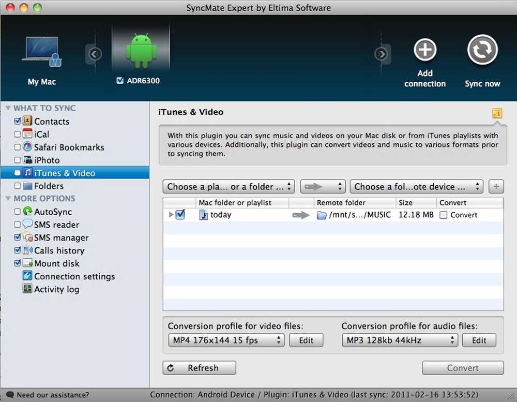The width and height of the screenshot is (517, 402).
Task: Click the 12.18 MB size cell
Action: tap(416, 215)
